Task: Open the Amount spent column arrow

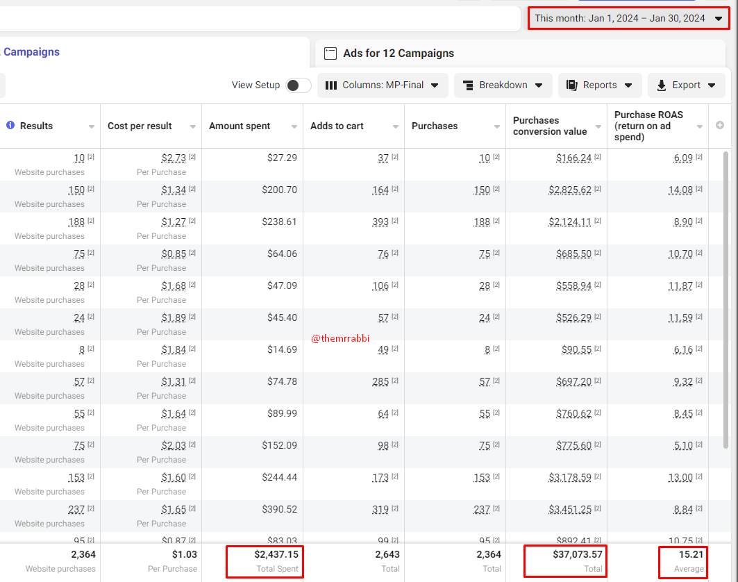Action: coord(294,126)
